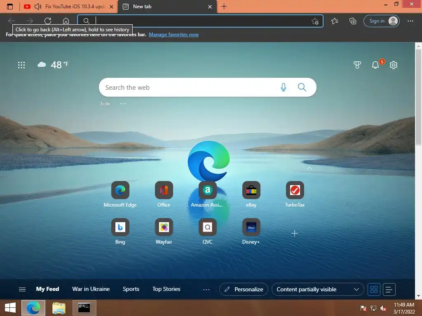Add a new quick link plus
This screenshot has height=316, width=422.
[x=294, y=233]
